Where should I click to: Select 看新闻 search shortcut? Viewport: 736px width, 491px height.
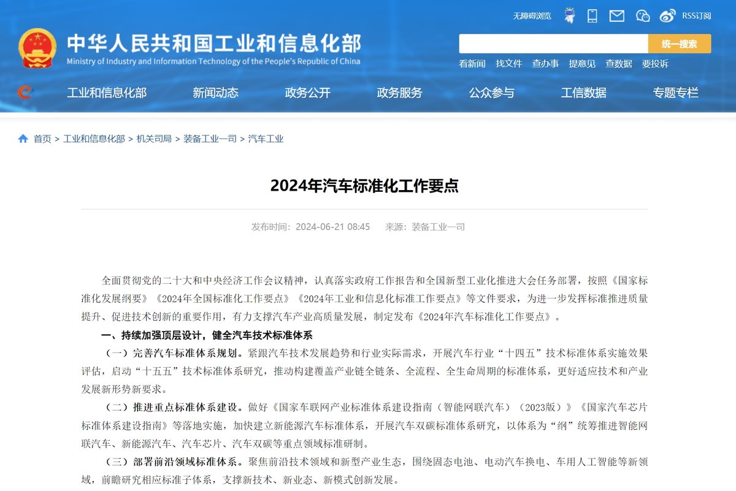pos(472,64)
